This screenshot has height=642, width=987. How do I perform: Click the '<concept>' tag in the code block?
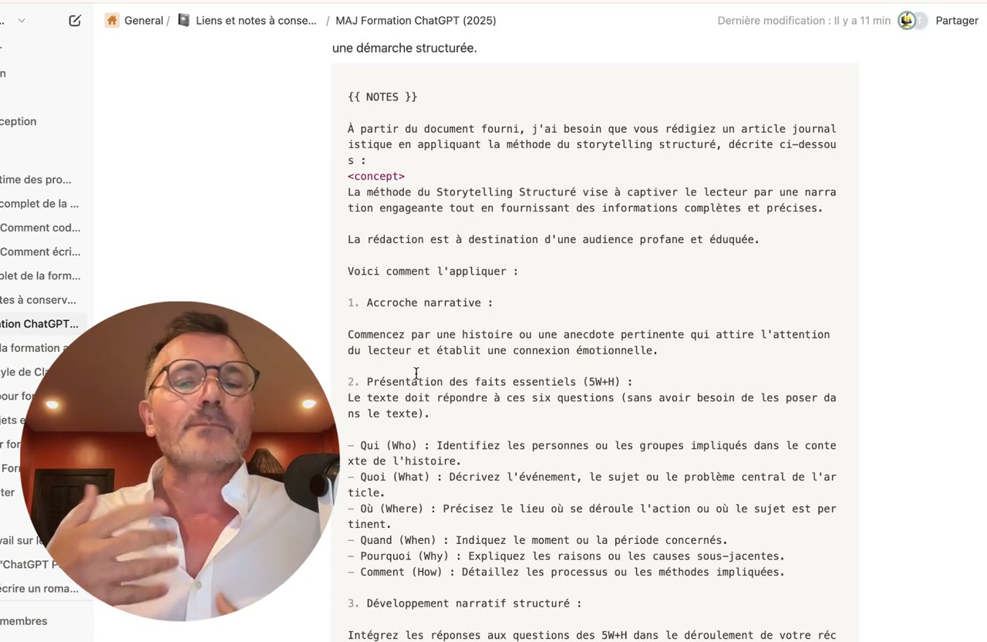coord(376,176)
